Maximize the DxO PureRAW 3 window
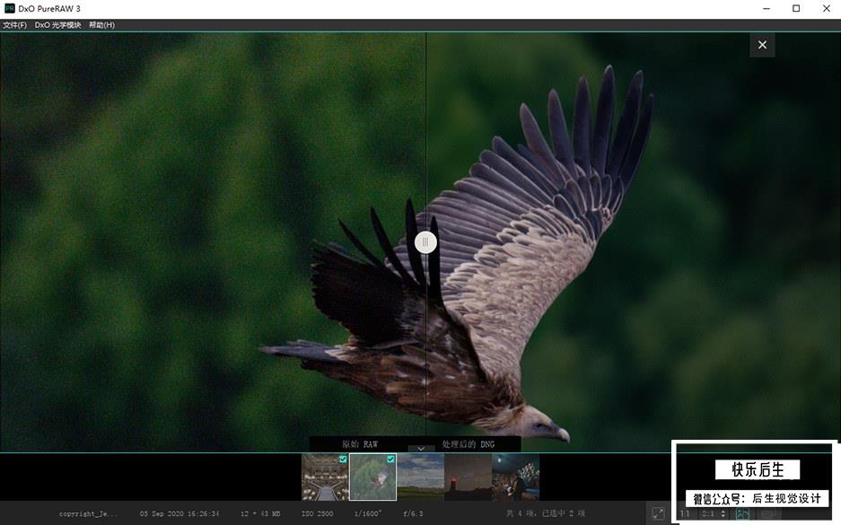 point(796,9)
